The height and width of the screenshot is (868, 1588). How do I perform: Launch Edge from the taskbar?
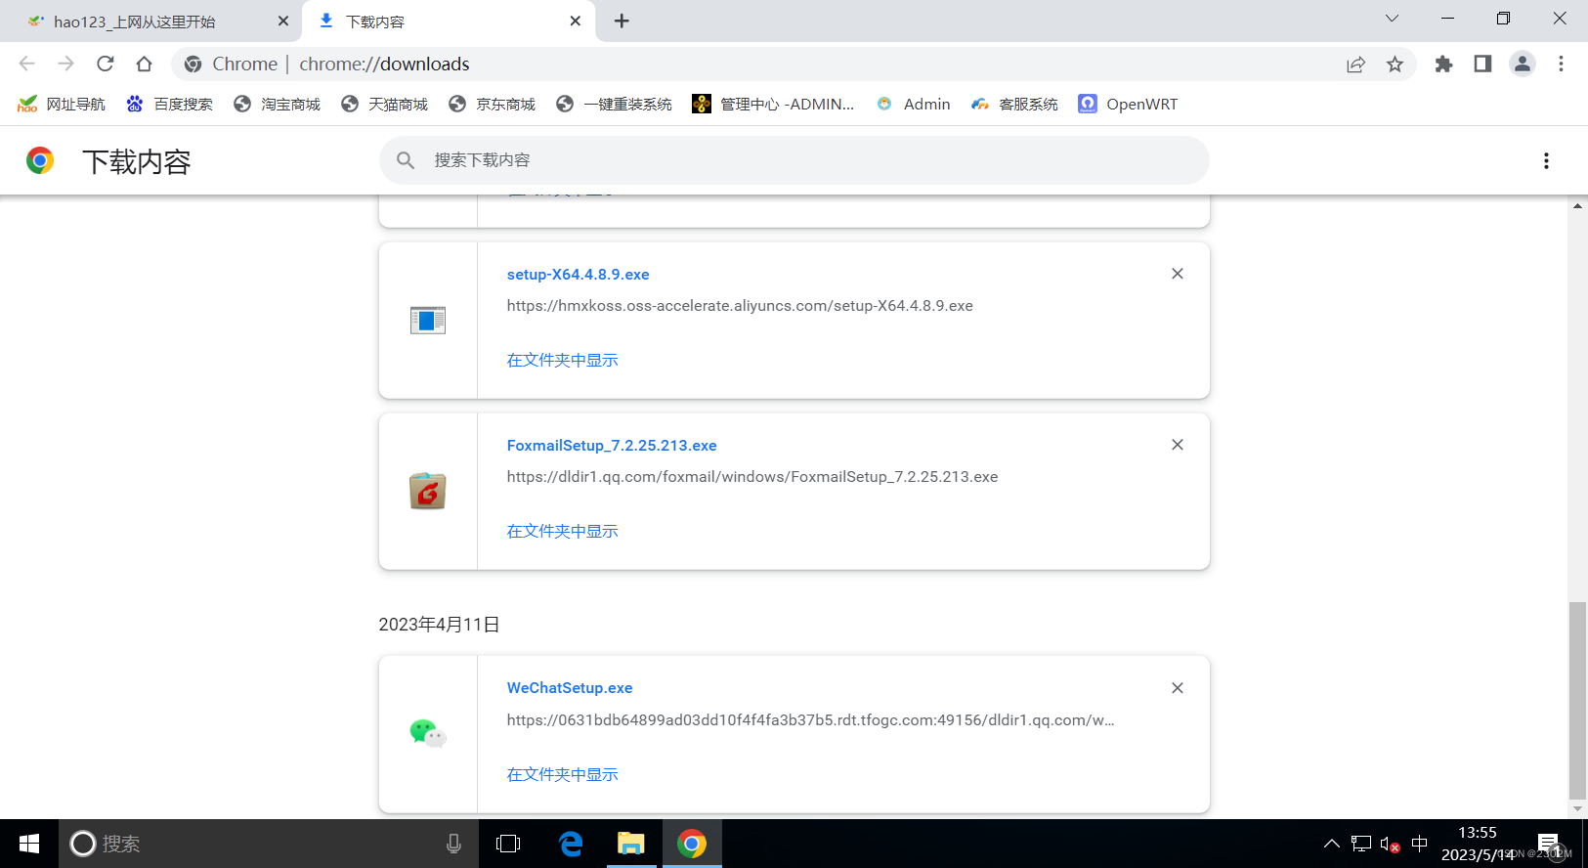tap(571, 844)
